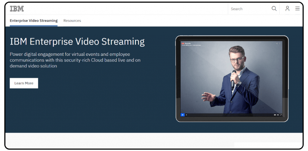The width and height of the screenshot is (308, 151).
Task: Click the volume speaker icon in player
Action: click(186, 115)
